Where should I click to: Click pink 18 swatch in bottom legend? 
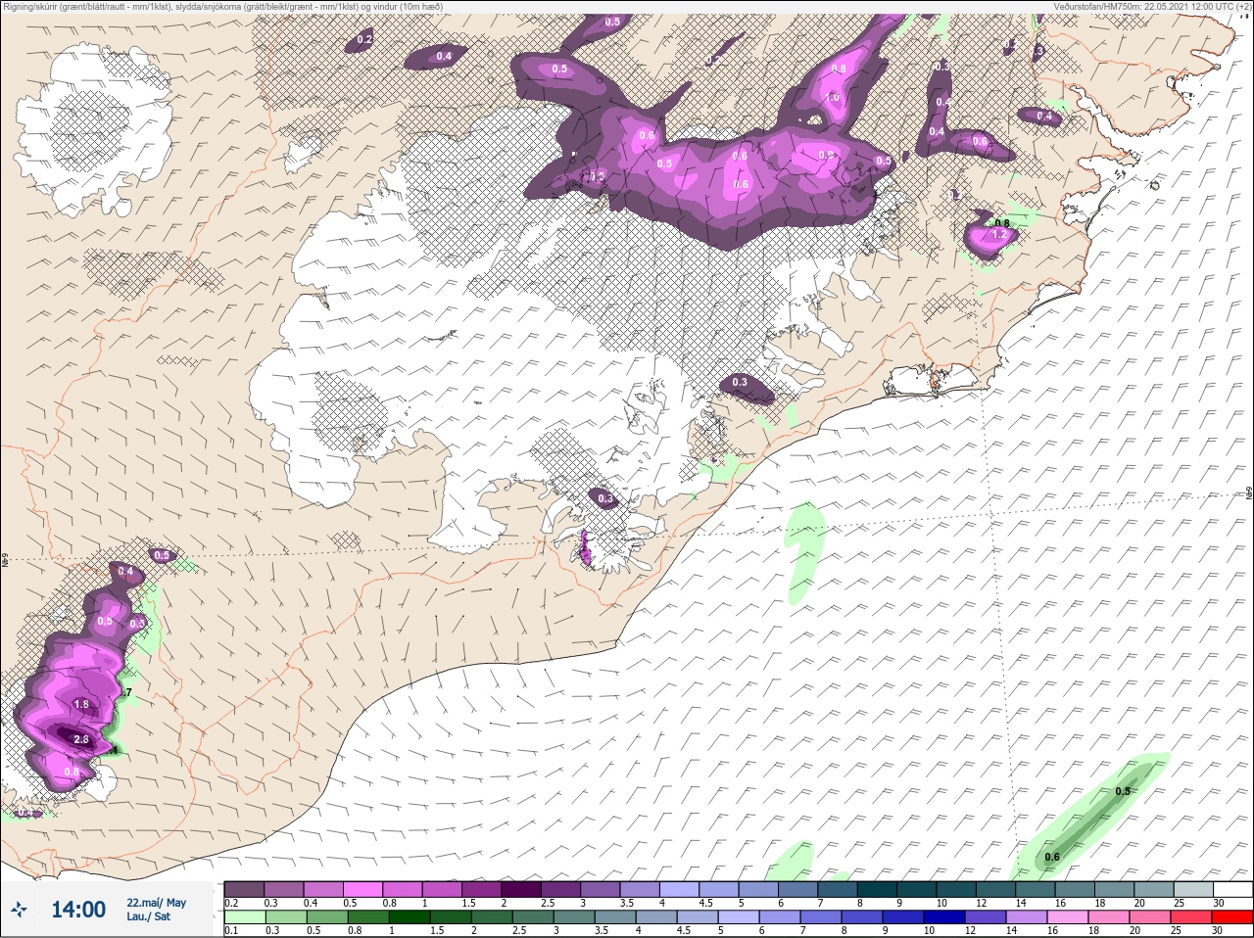coord(1109,917)
